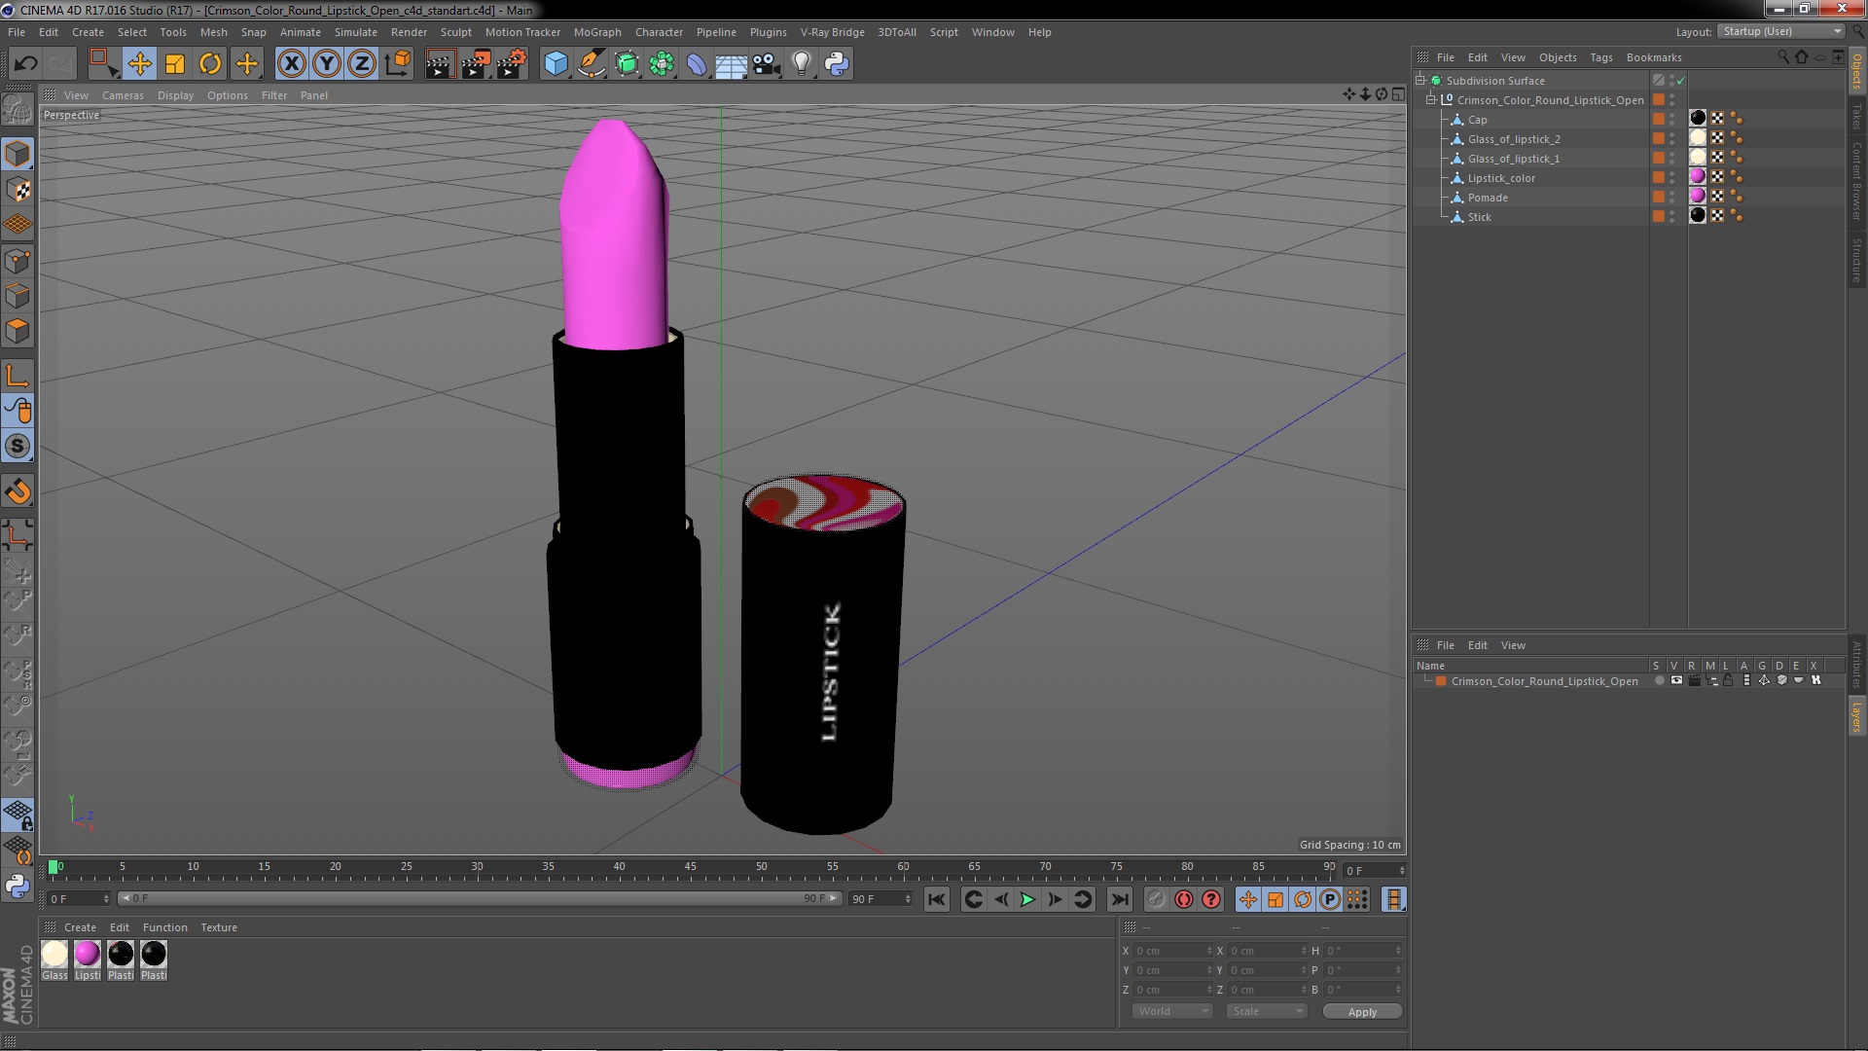Enable Edges mode
Viewport: 1868px width, 1051px height.
point(18,296)
